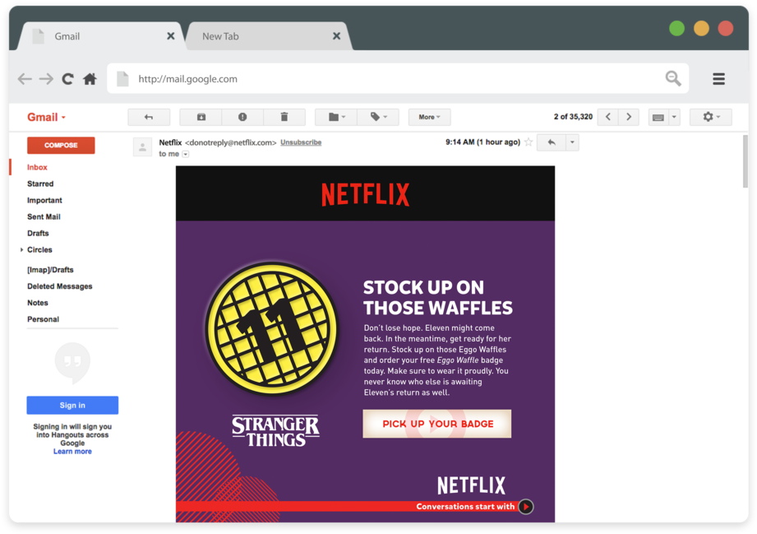Open the Circles label
Viewport: 757px width, 534px height.
click(39, 250)
